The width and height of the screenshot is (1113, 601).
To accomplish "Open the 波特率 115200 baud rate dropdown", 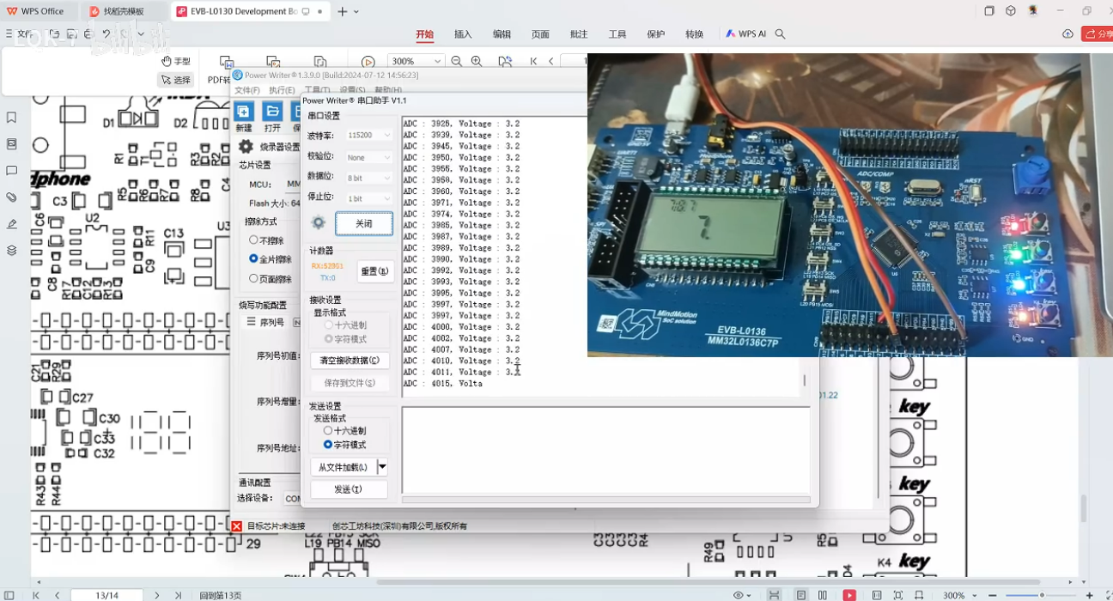I will [369, 136].
